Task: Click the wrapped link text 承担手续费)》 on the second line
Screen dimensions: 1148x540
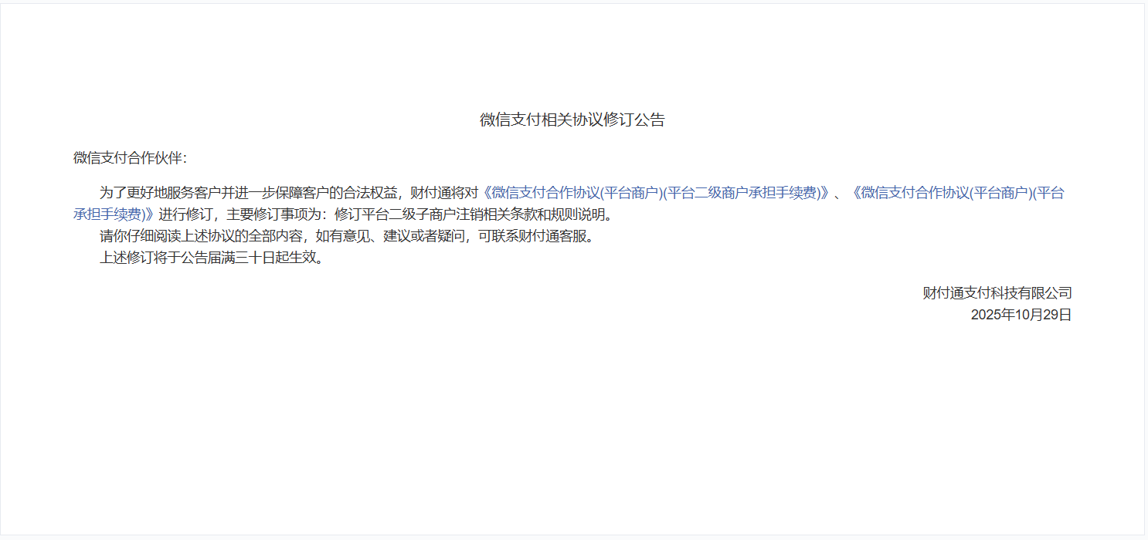Action: click(114, 214)
